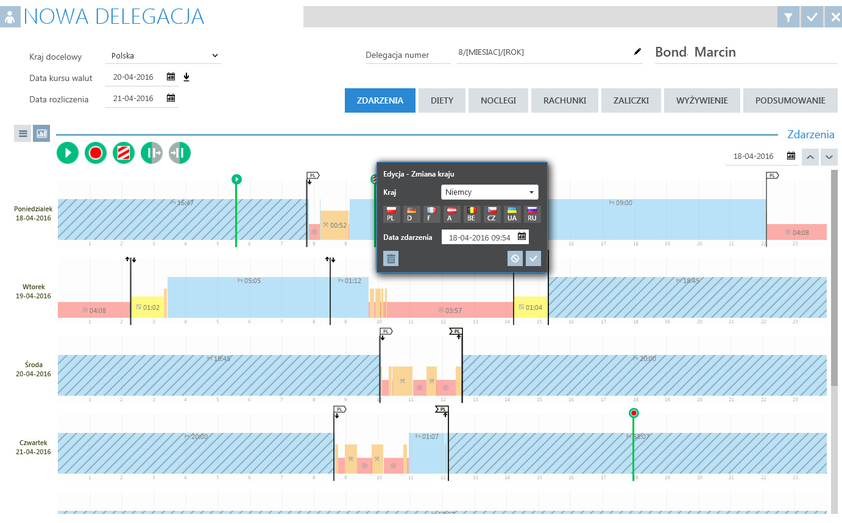Open calendar for Data kursu walut
Screen dimensions: 842x523
click(171, 77)
